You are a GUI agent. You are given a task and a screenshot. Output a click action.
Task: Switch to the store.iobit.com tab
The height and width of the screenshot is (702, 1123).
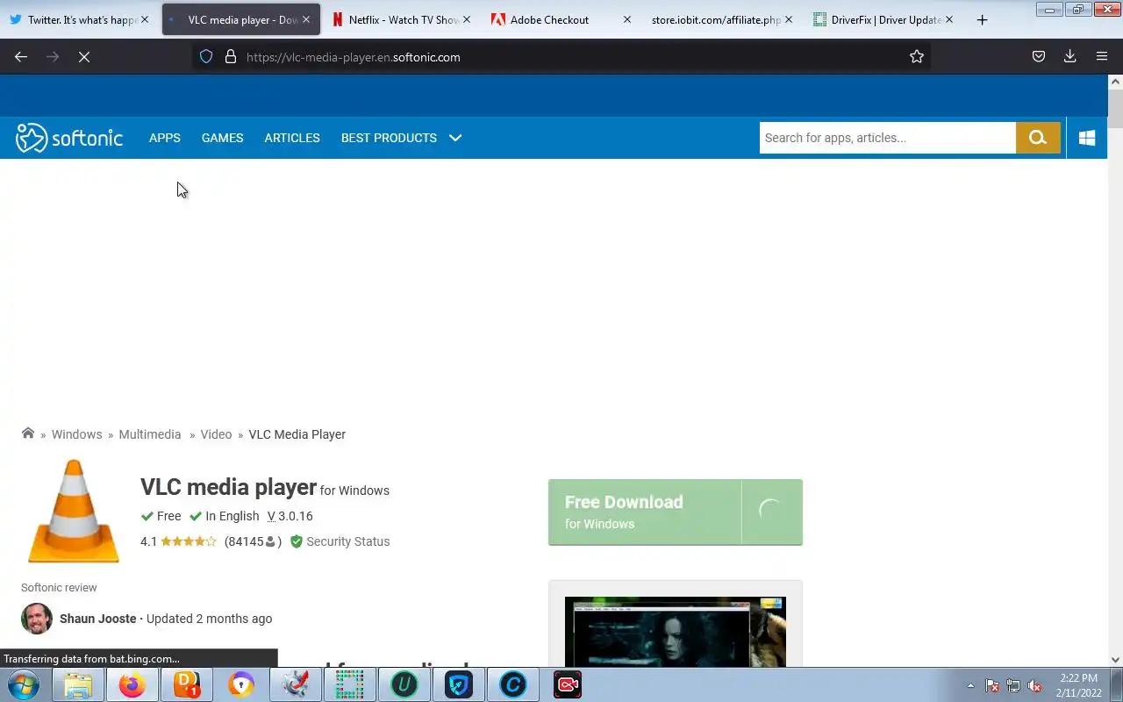716,19
